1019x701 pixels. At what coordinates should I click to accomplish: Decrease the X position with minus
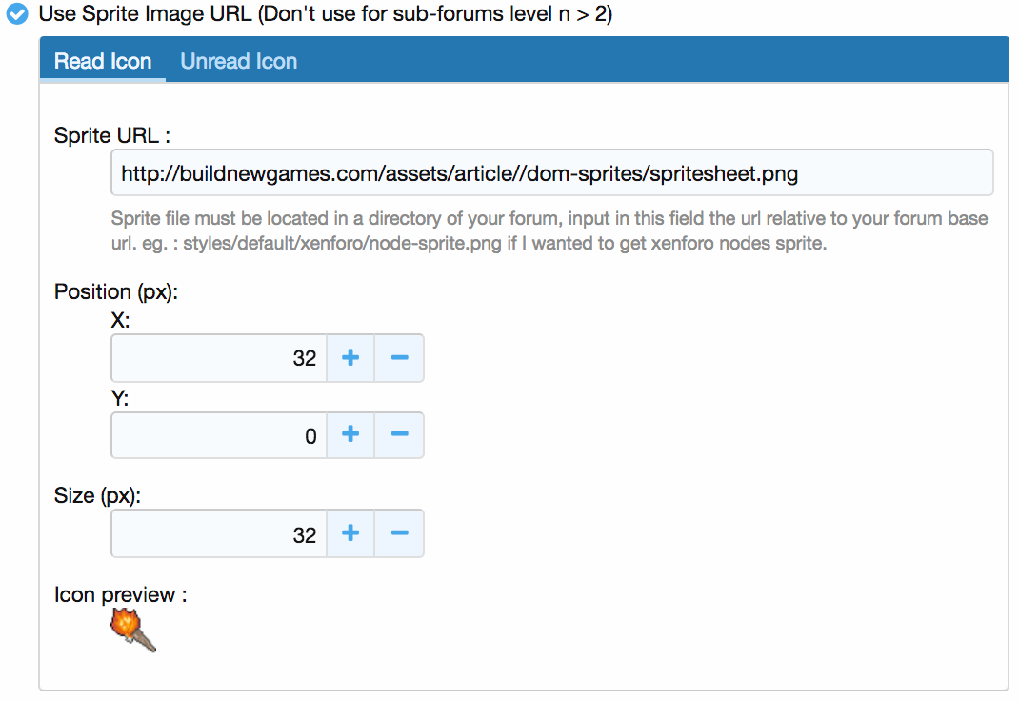click(x=400, y=357)
